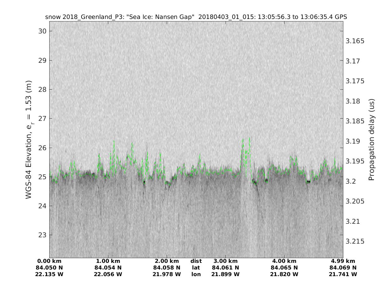Click the "84.058 N" latitude label

[167, 268]
